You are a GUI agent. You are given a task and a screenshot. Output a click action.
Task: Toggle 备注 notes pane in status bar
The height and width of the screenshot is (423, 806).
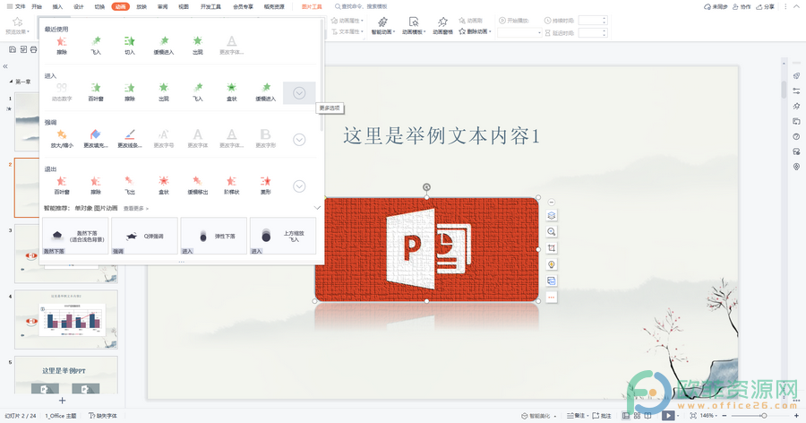tap(576, 415)
